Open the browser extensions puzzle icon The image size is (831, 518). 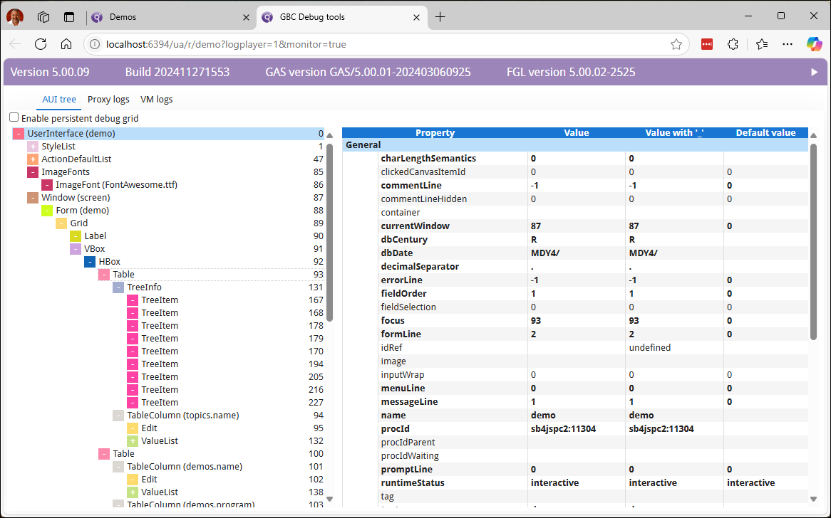click(x=733, y=44)
